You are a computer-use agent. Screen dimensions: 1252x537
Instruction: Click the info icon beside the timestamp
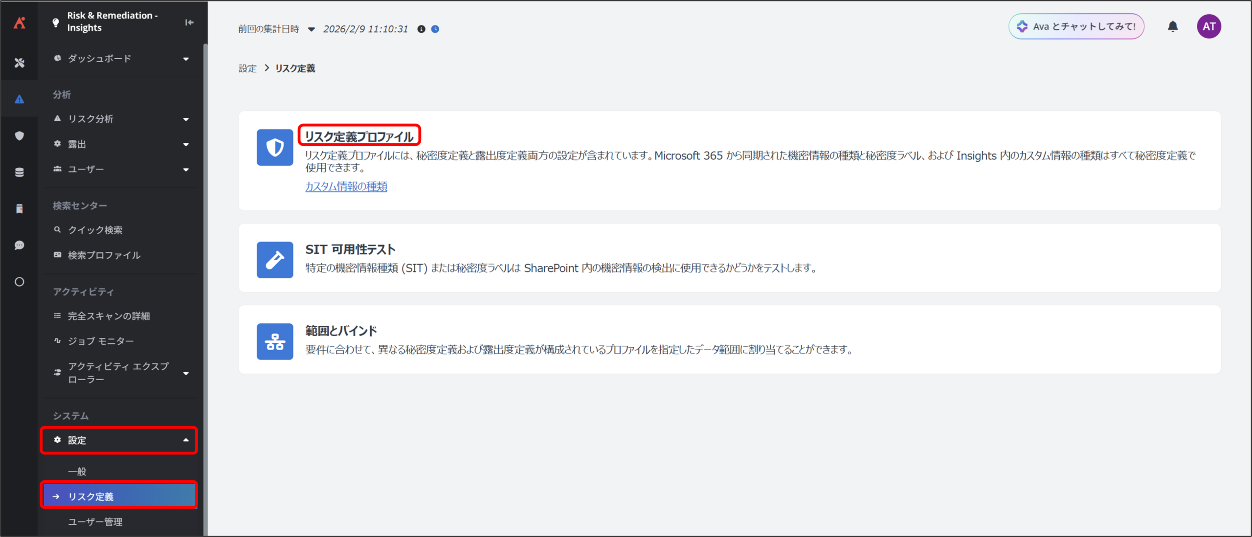click(421, 29)
